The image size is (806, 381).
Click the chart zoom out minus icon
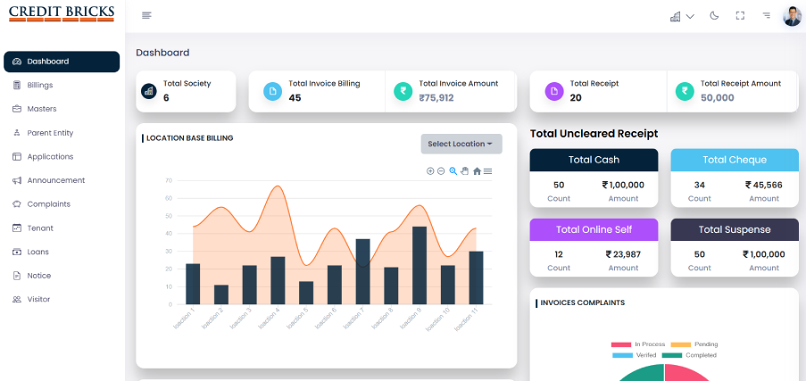[x=441, y=170]
